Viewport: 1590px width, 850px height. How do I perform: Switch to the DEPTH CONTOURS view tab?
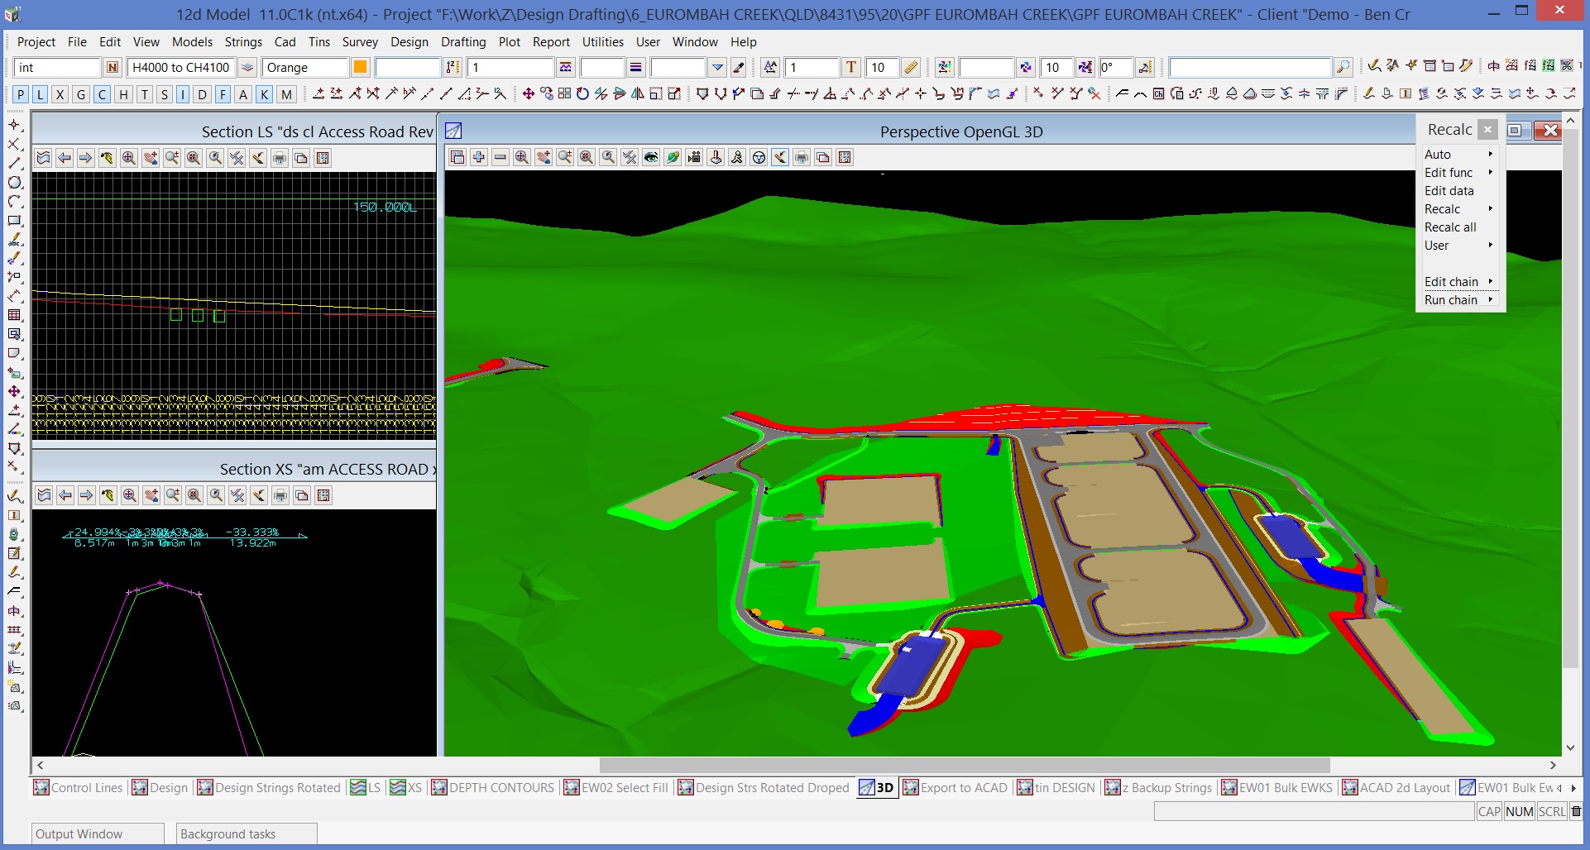click(x=492, y=788)
